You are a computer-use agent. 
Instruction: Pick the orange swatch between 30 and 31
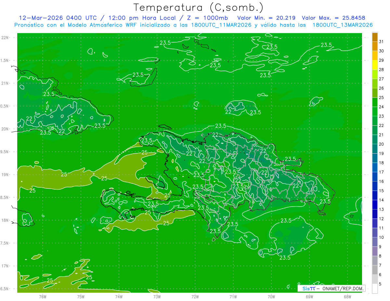[375, 46]
